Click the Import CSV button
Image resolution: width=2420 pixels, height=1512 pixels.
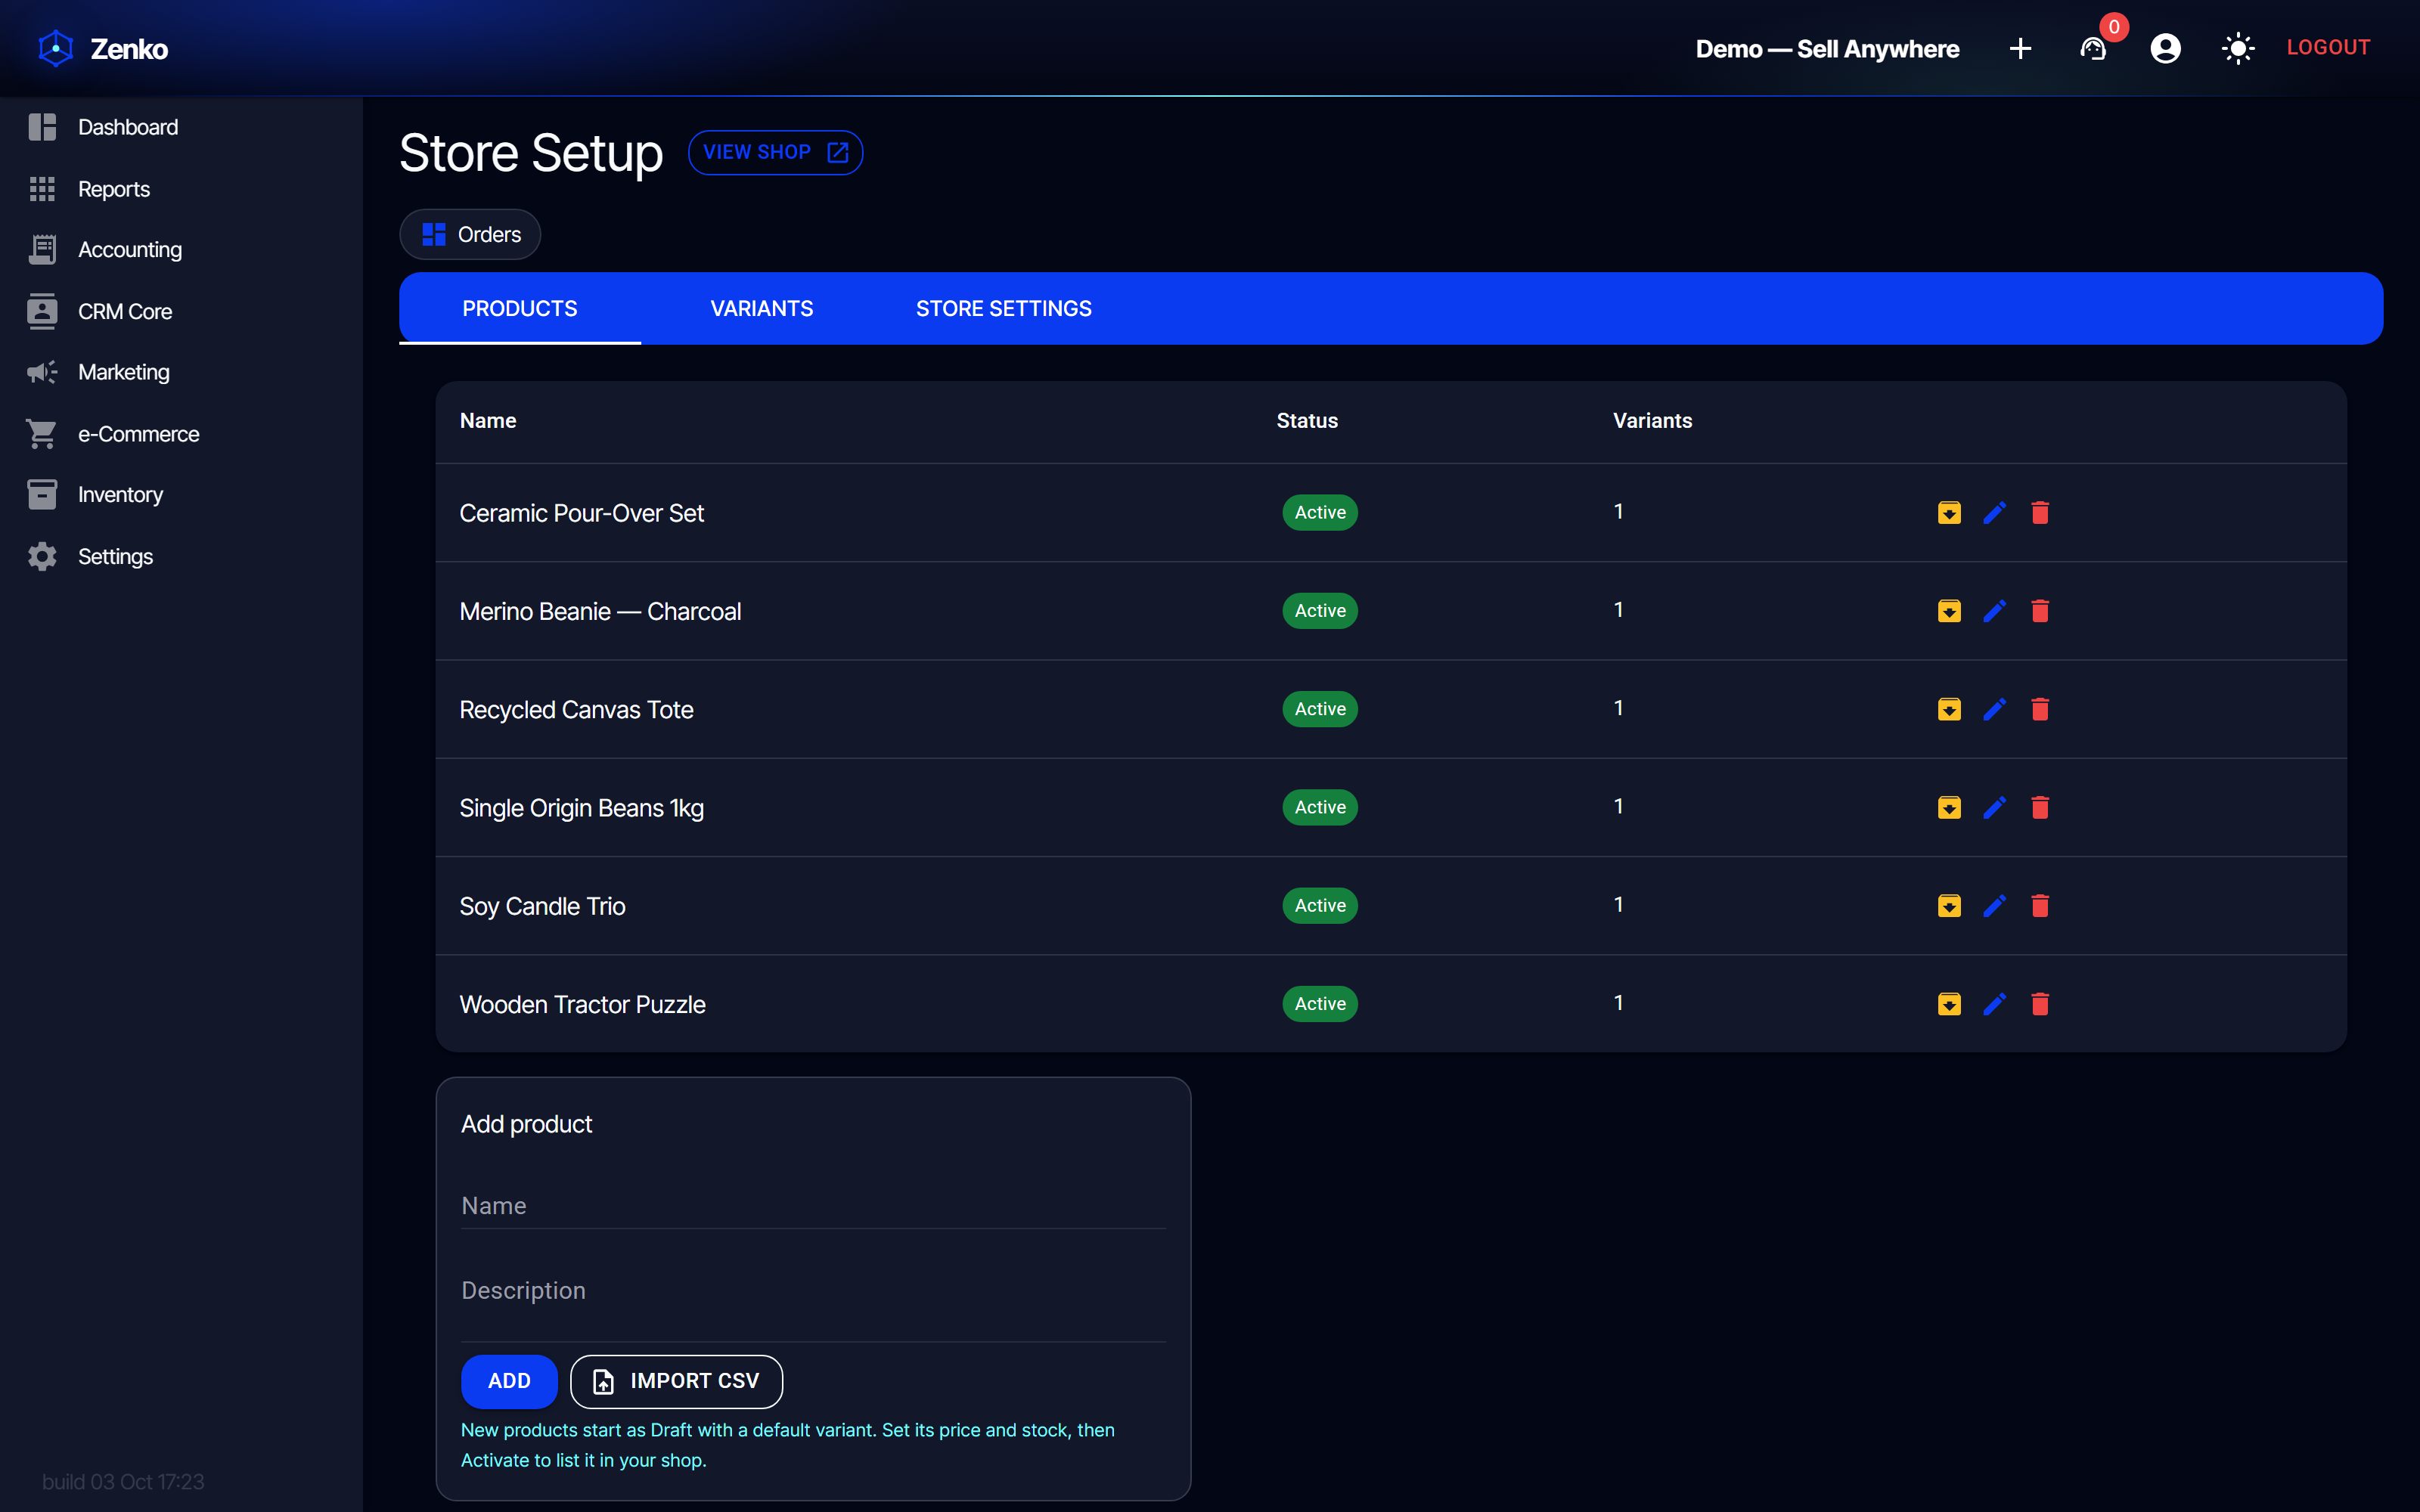point(676,1381)
